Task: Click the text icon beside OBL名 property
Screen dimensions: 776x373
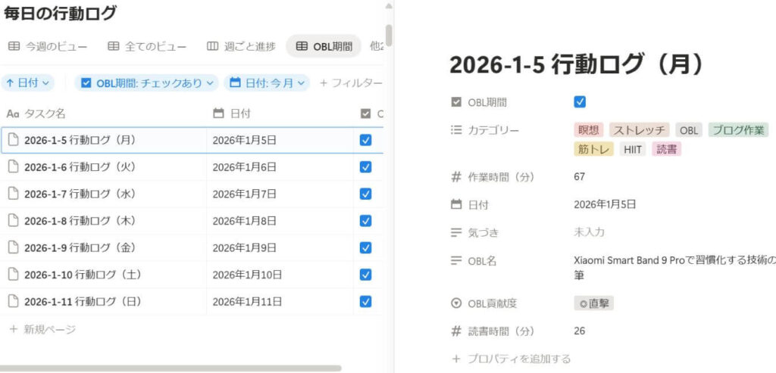Action: (x=456, y=261)
